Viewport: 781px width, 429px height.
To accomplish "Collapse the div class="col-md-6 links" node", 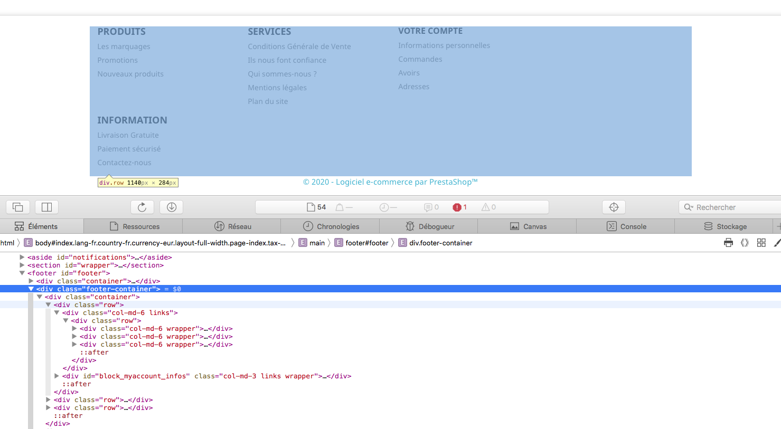I will click(x=57, y=313).
